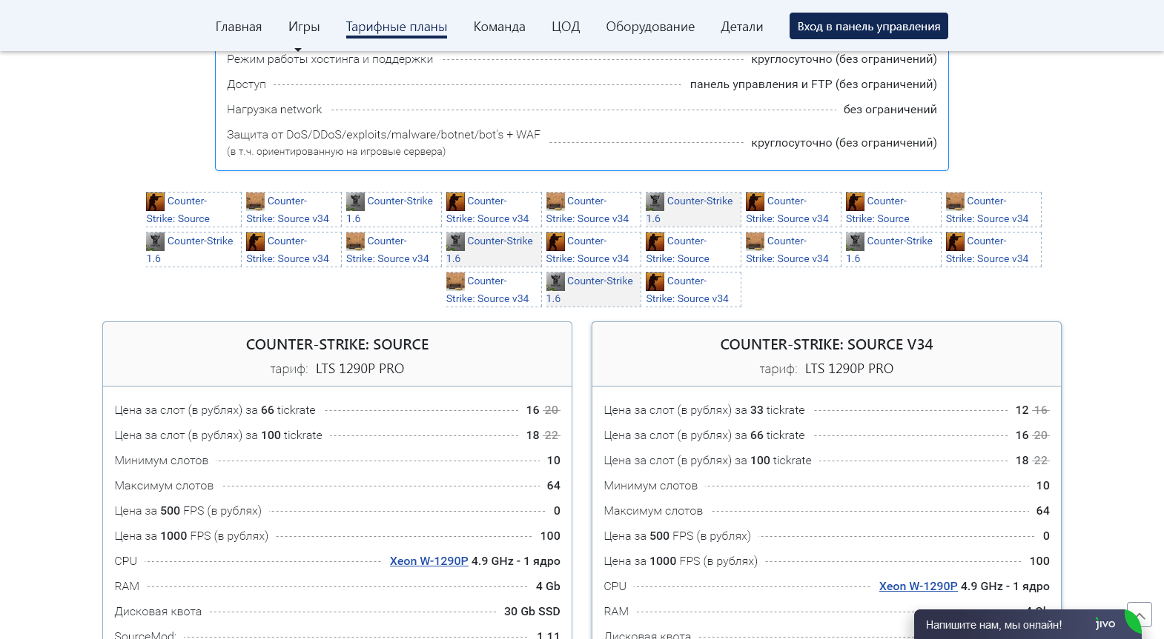Click the Counter-Strike 1.6 icon in the bottom tile row
The width and height of the screenshot is (1164, 639).
tap(555, 281)
